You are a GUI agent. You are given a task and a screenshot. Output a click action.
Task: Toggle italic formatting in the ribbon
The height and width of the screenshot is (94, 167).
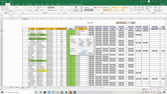tap(18, 10)
